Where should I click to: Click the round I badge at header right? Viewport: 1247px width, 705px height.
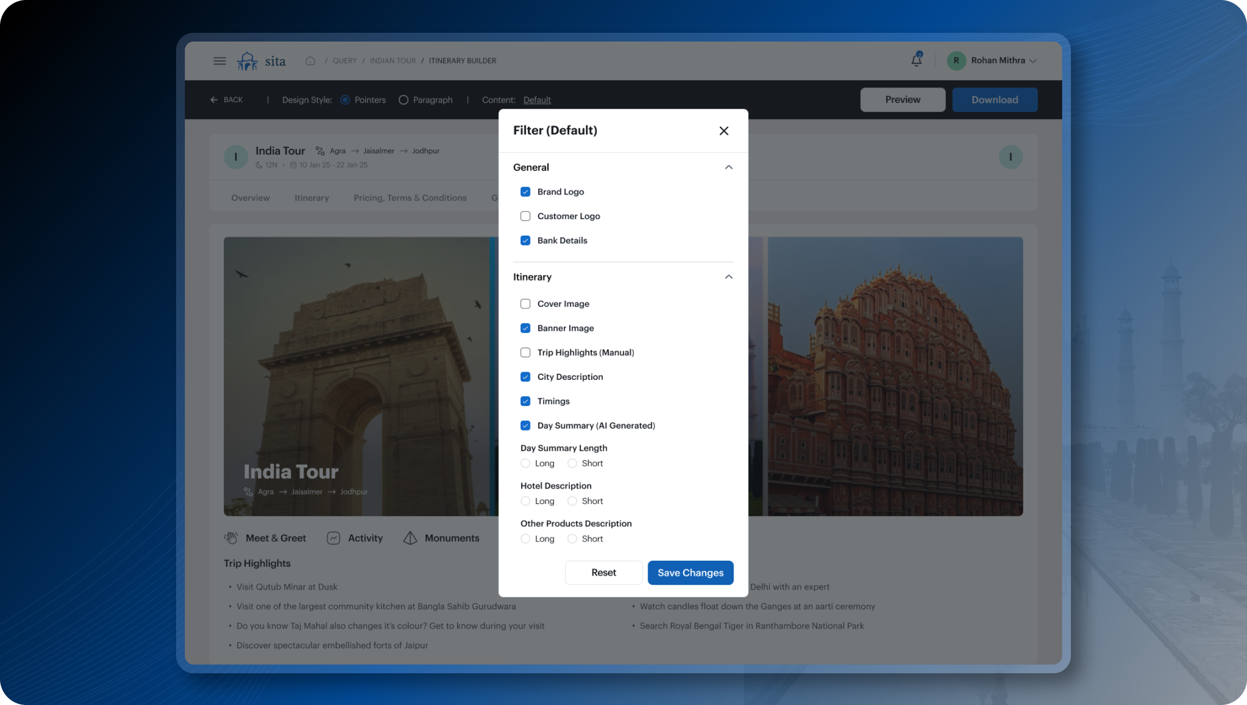tap(1010, 157)
